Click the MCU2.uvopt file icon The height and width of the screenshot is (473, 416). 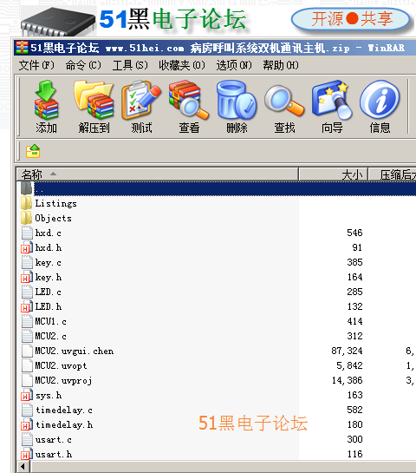click(x=27, y=365)
